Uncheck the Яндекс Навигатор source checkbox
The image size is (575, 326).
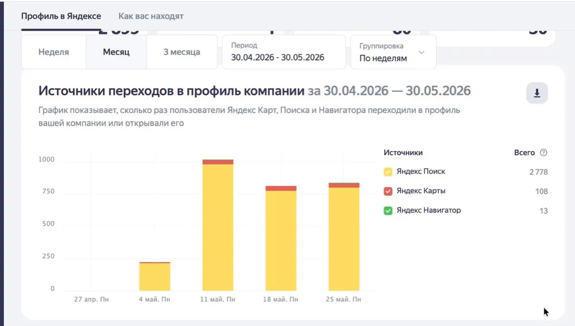click(388, 210)
